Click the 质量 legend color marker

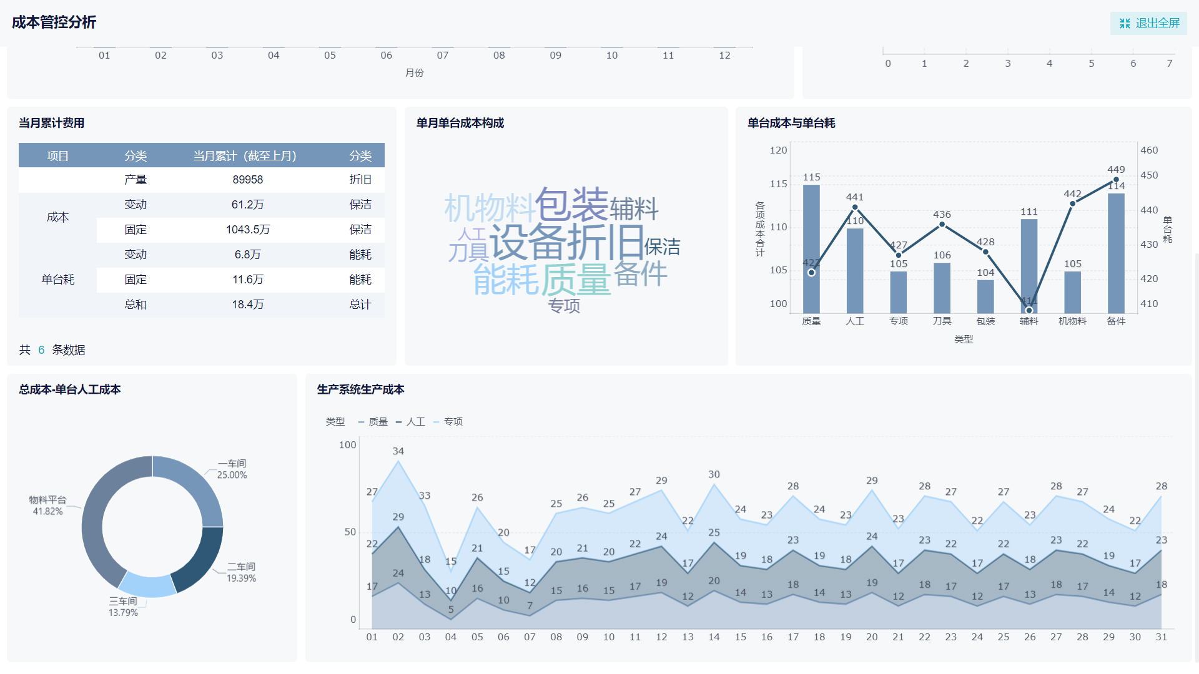361,422
